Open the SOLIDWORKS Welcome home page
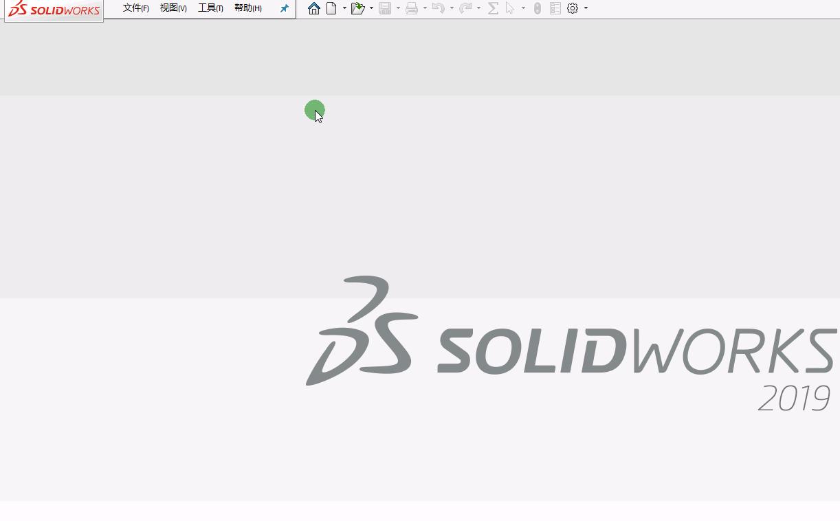The width and height of the screenshot is (840, 521). click(314, 8)
